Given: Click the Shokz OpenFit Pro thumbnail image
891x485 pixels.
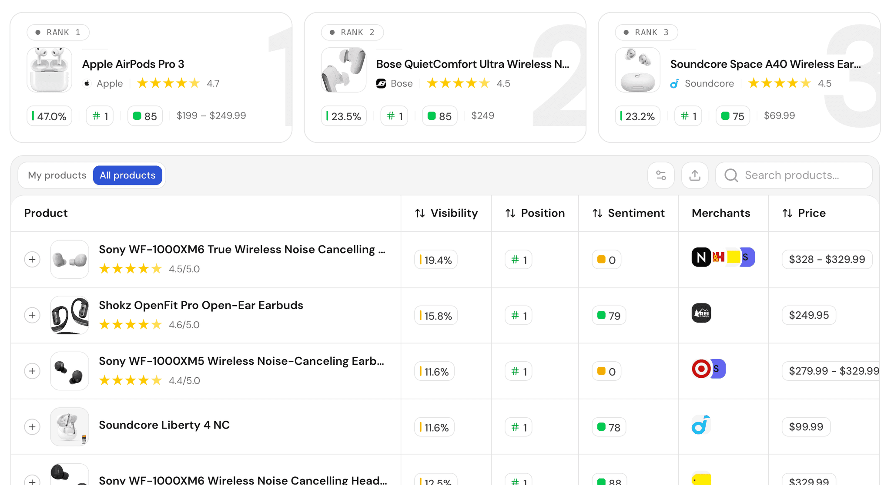Looking at the screenshot, I should 70,315.
